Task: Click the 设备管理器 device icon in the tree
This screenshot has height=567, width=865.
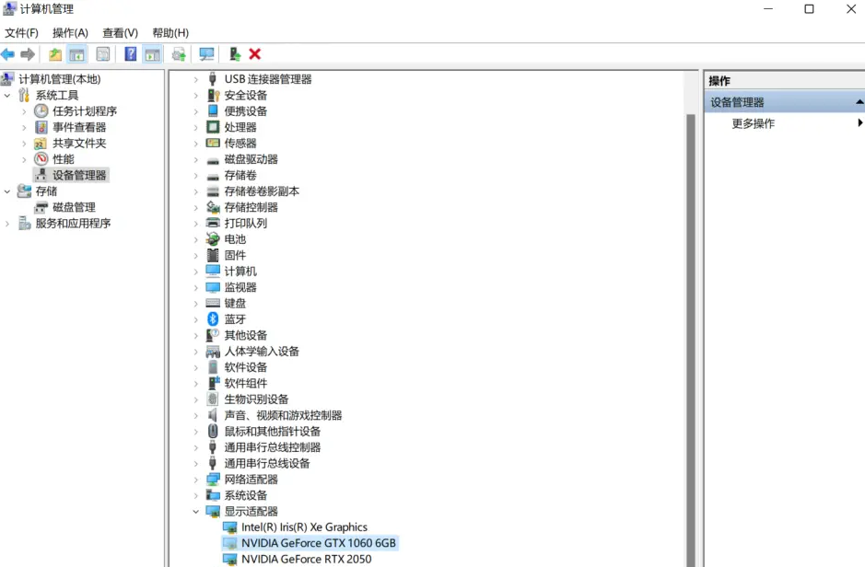Action: [41, 174]
